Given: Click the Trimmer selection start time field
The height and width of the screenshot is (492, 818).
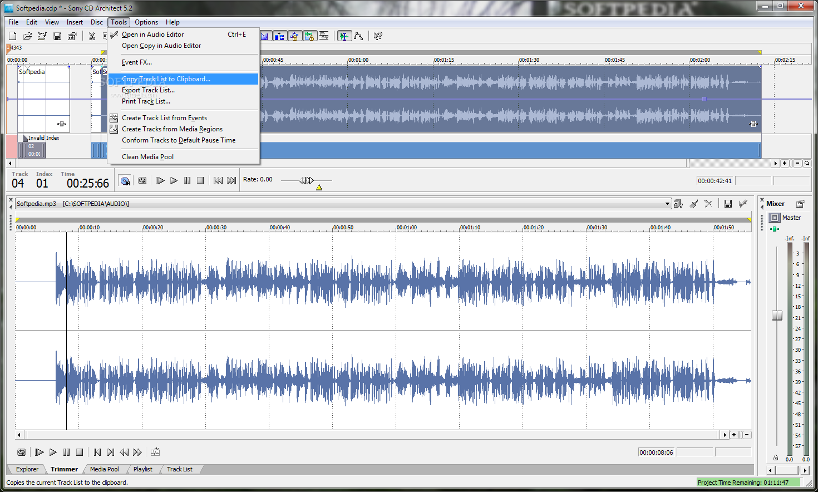Looking at the screenshot, I should [657, 452].
